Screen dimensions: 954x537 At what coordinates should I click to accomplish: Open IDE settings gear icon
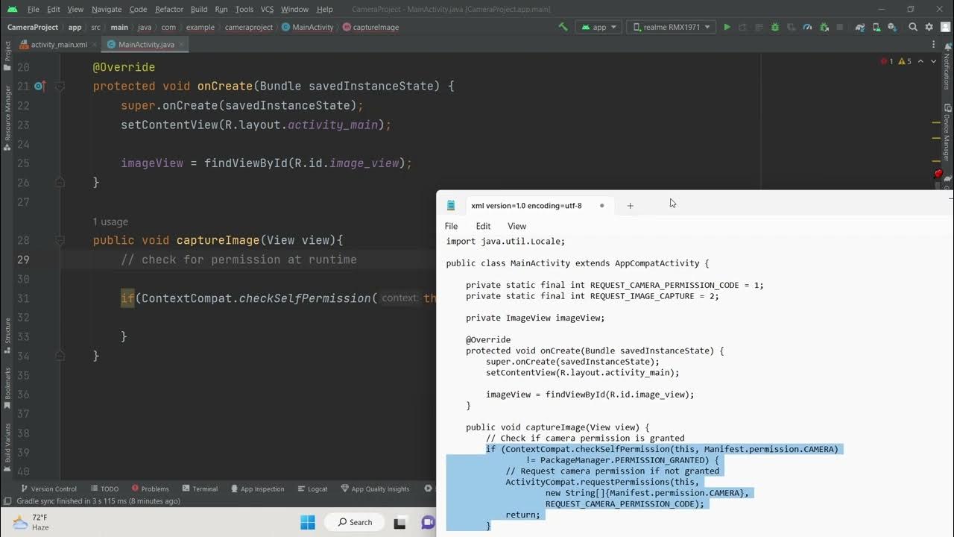click(x=929, y=27)
